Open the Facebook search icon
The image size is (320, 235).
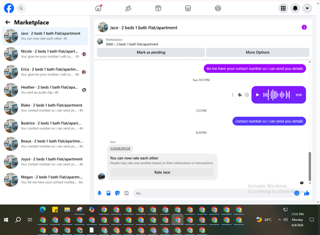coord(21,8)
